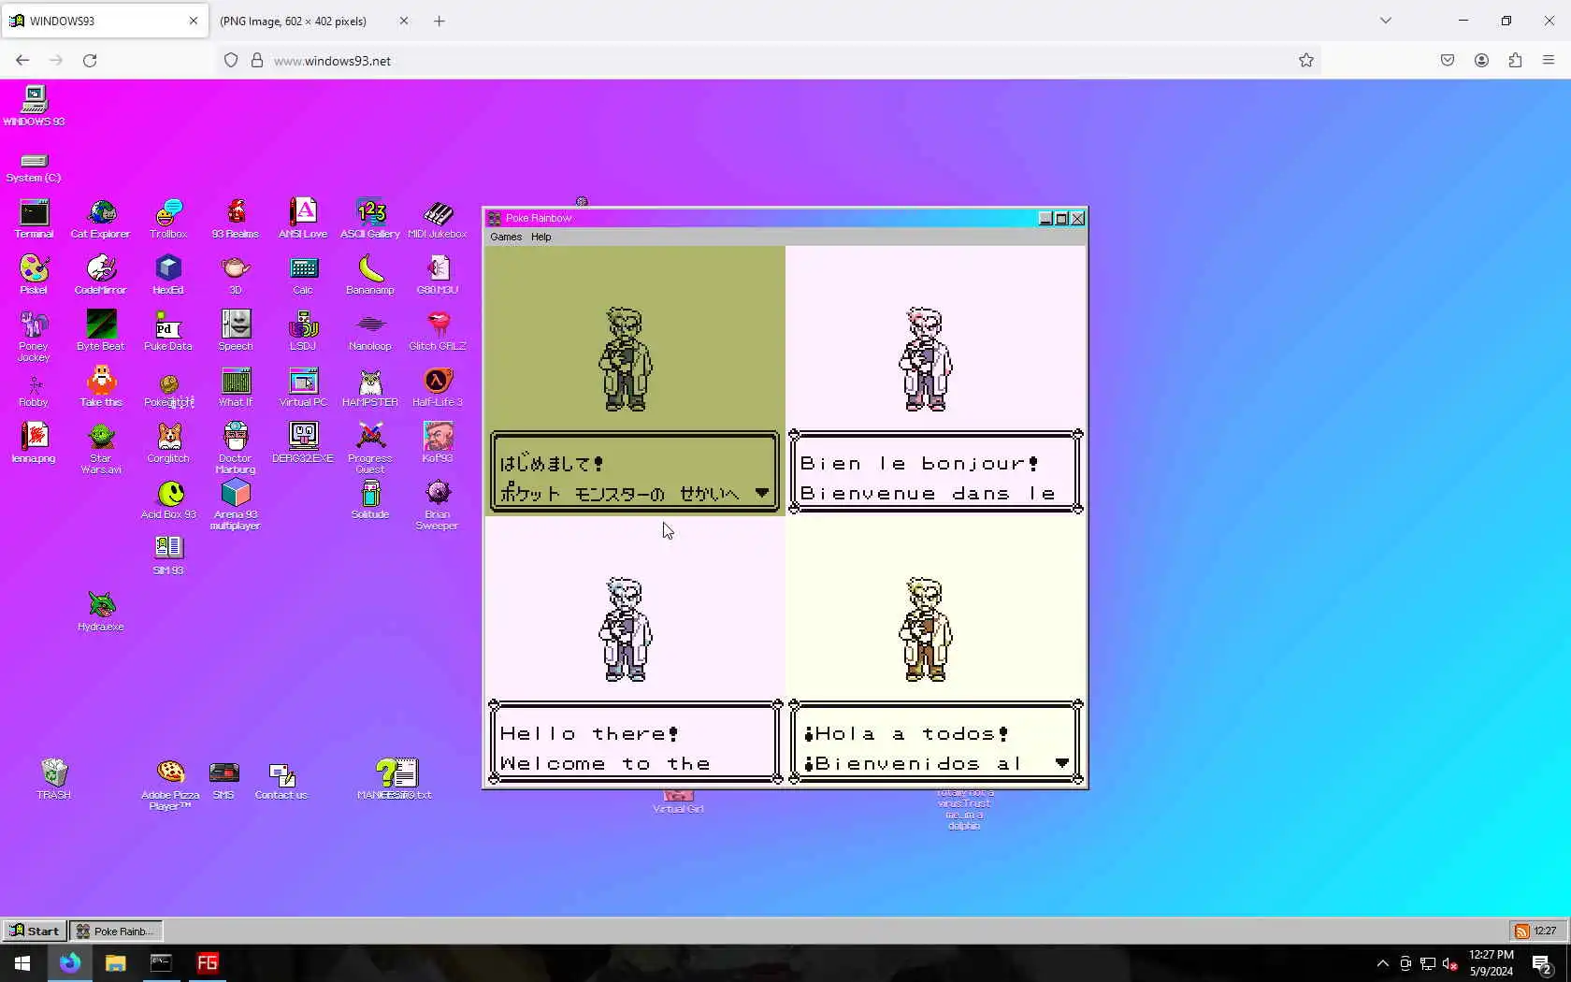Screen dimensions: 1571x982
Task: Open the Speech icon
Action: (236, 332)
